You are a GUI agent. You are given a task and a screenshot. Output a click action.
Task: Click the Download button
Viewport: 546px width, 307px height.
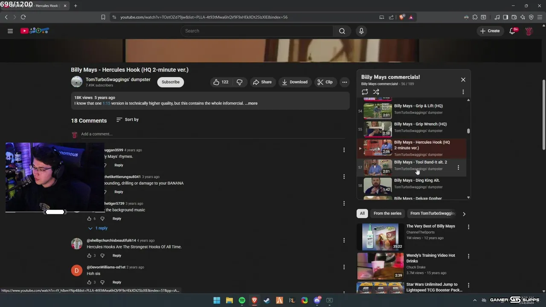click(295, 82)
